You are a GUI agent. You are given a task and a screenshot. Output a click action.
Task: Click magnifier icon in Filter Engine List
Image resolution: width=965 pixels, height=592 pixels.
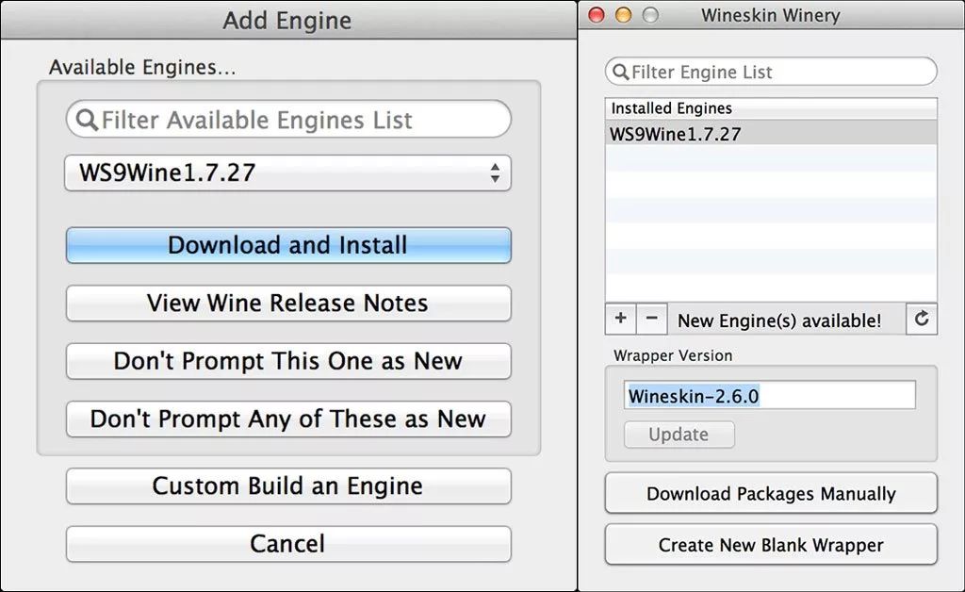620,72
